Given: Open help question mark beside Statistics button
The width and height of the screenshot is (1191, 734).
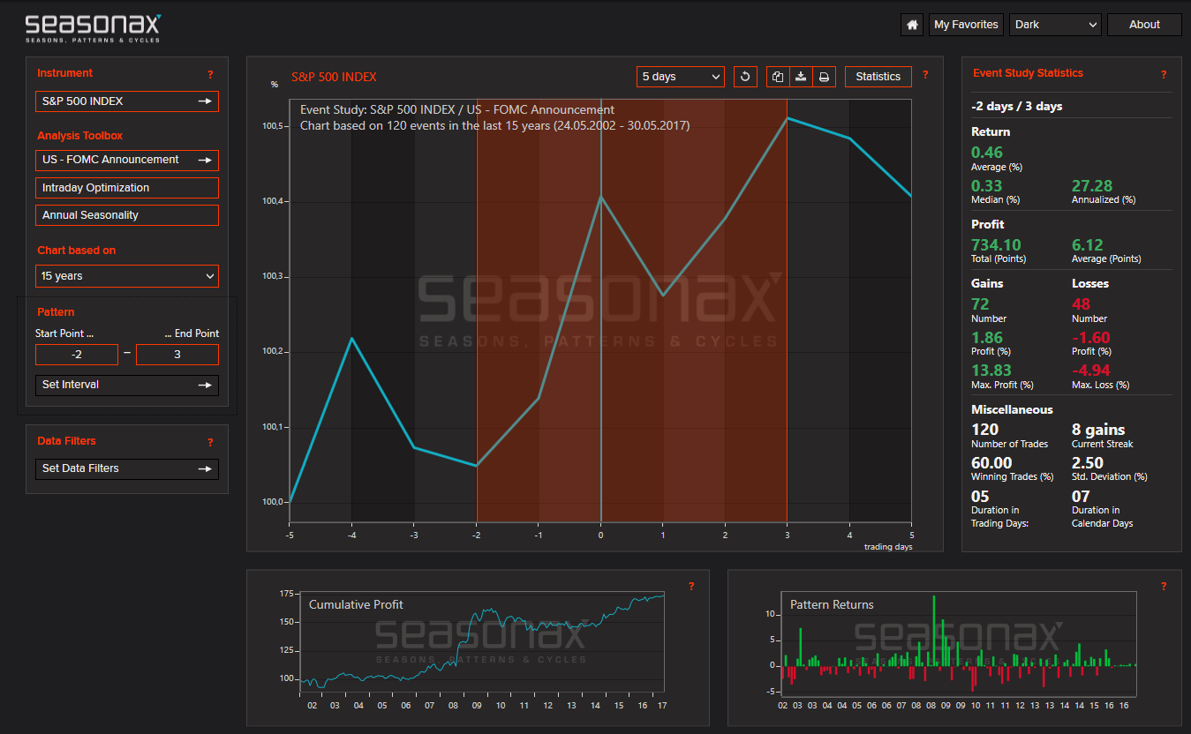Looking at the screenshot, I should click(x=925, y=75).
